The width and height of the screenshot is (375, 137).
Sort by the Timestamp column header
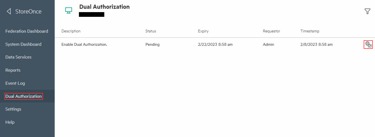(x=310, y=31)
